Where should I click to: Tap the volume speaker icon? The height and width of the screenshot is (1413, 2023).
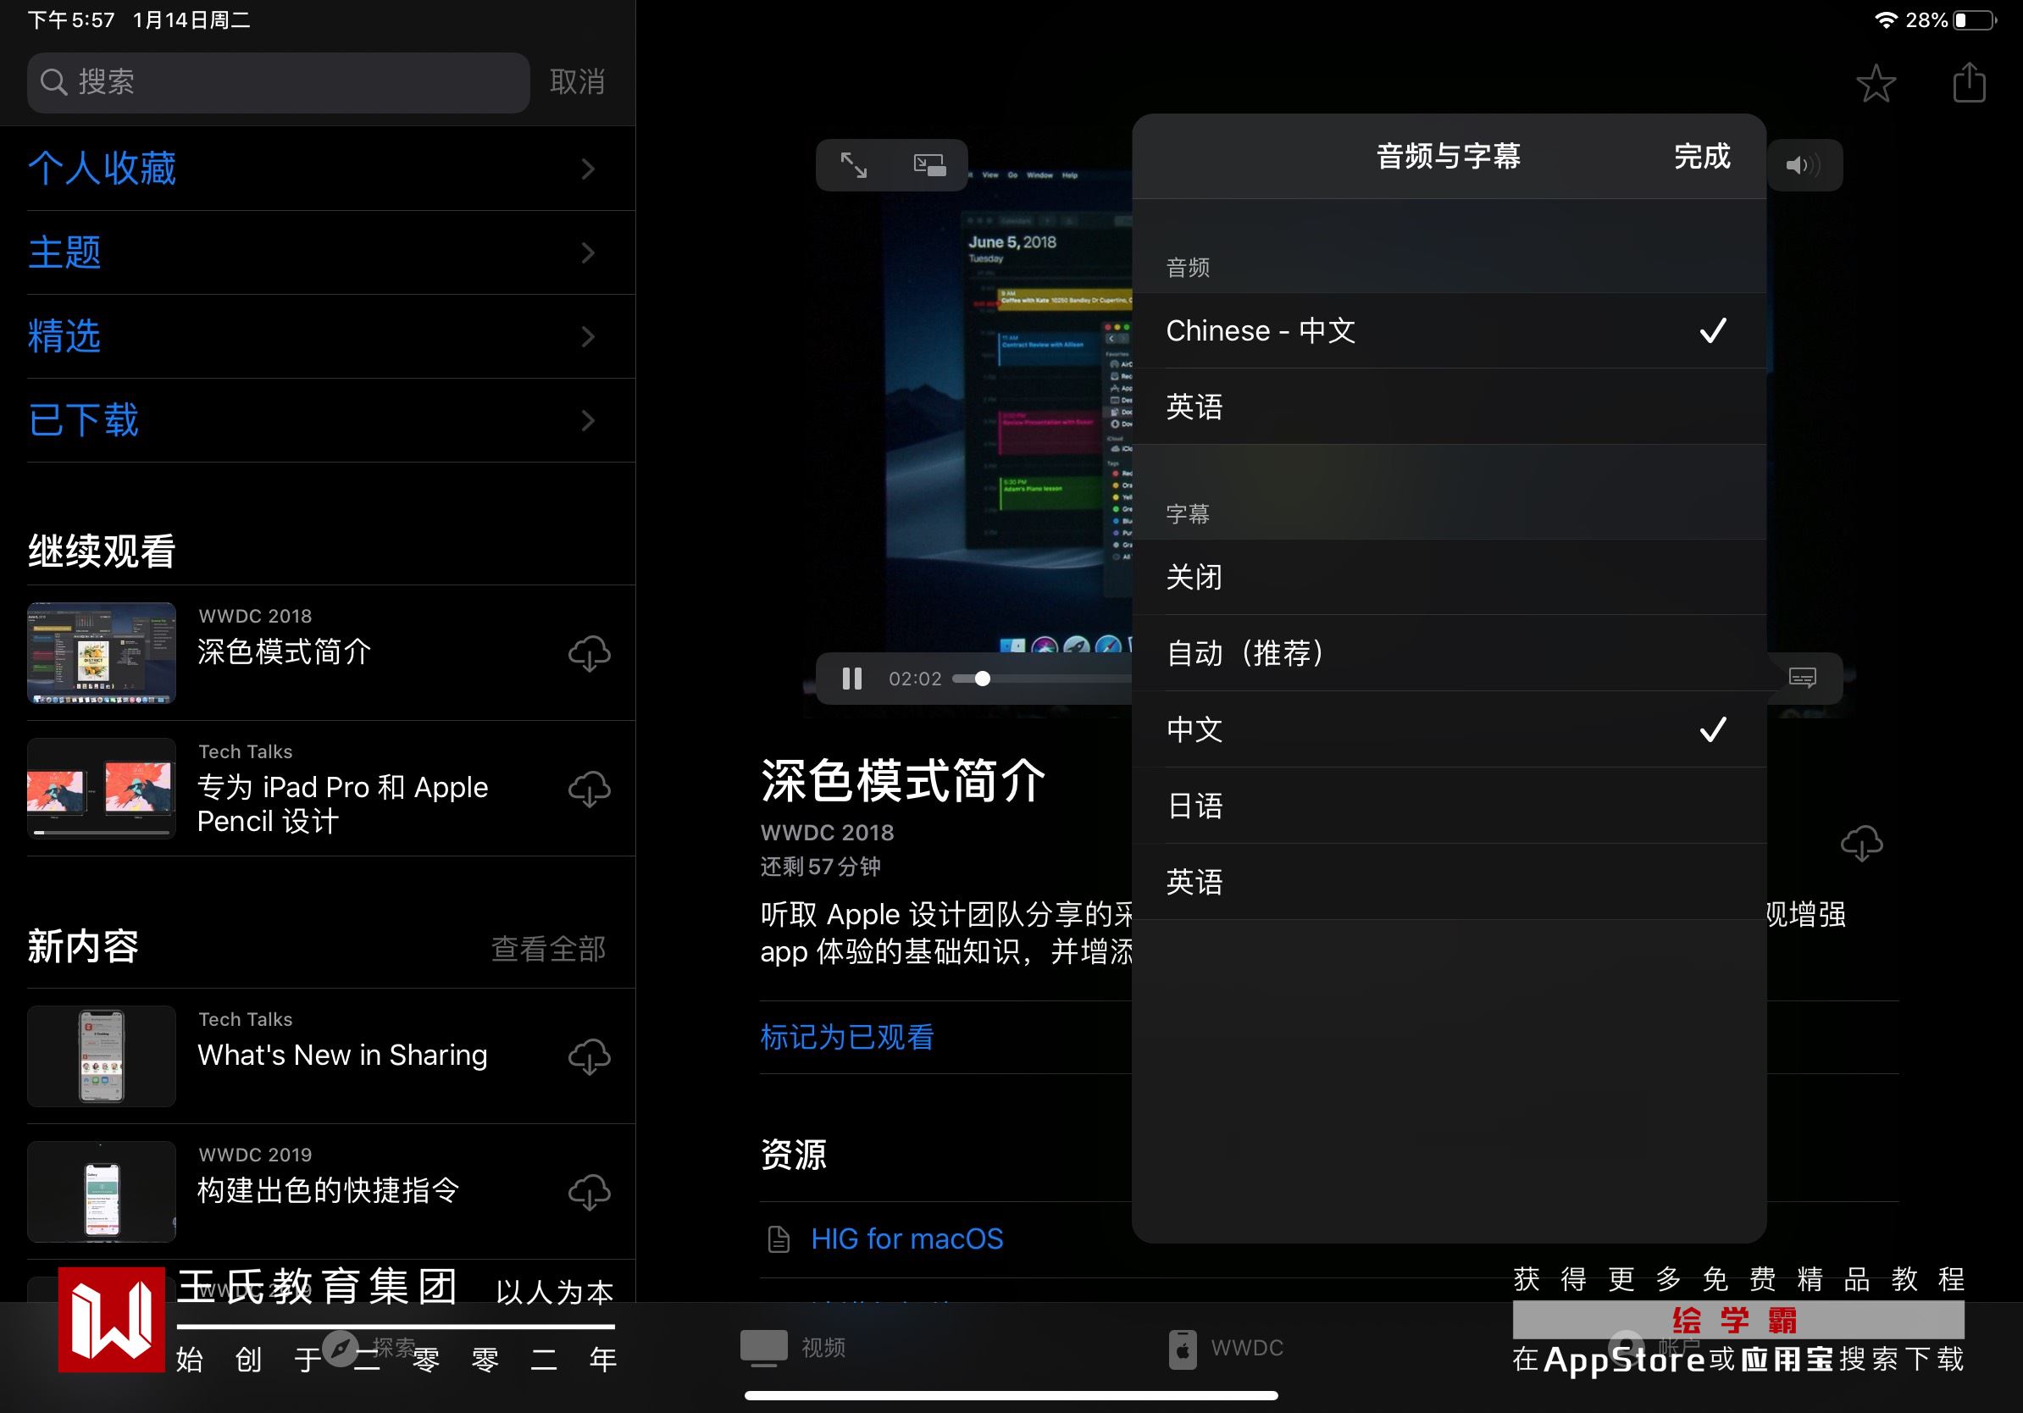pyautogui.click(x=1801, y=164)
